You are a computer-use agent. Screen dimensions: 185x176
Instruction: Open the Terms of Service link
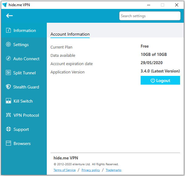tap(65, 170)
